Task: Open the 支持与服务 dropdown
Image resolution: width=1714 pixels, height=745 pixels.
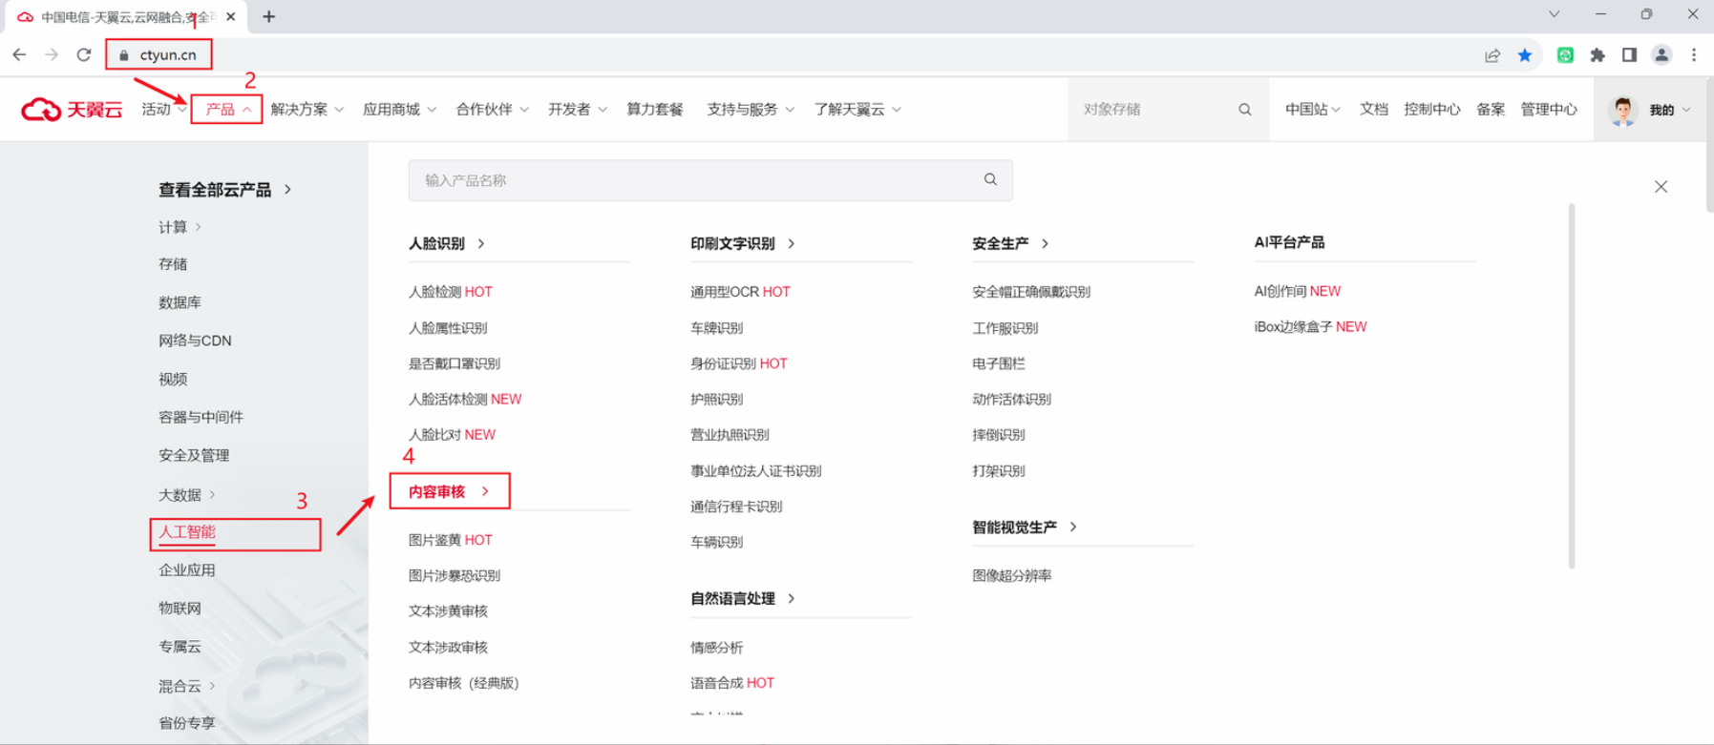Action: (751, 110)
